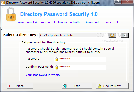Click the browse folder icon button
The image size is (134, 92).
coord(112,35)
